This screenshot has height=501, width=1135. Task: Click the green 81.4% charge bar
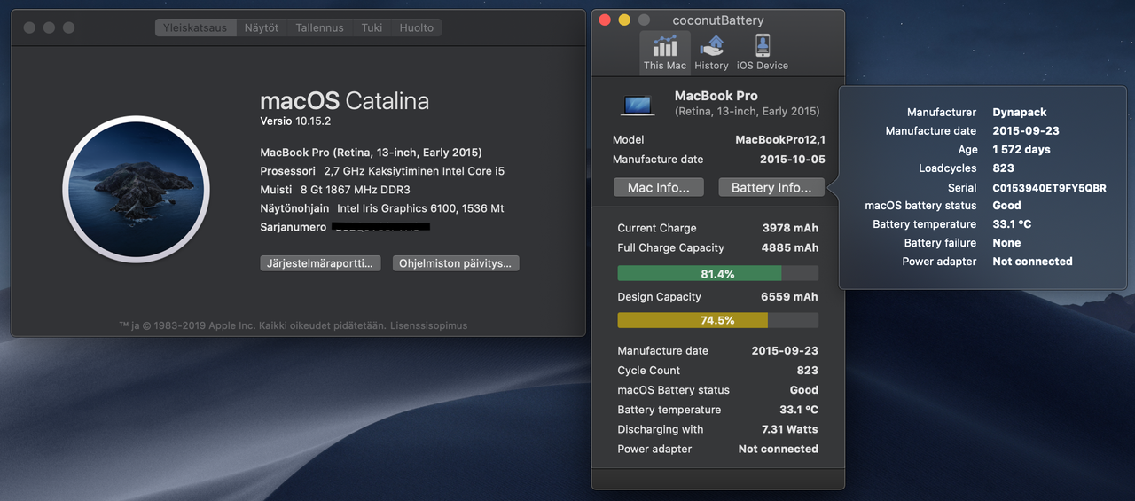pos(717,273)
